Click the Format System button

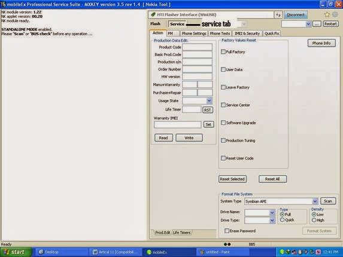(319, 231)
